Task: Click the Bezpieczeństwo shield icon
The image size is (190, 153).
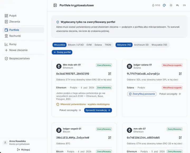Action: [6, 59]
